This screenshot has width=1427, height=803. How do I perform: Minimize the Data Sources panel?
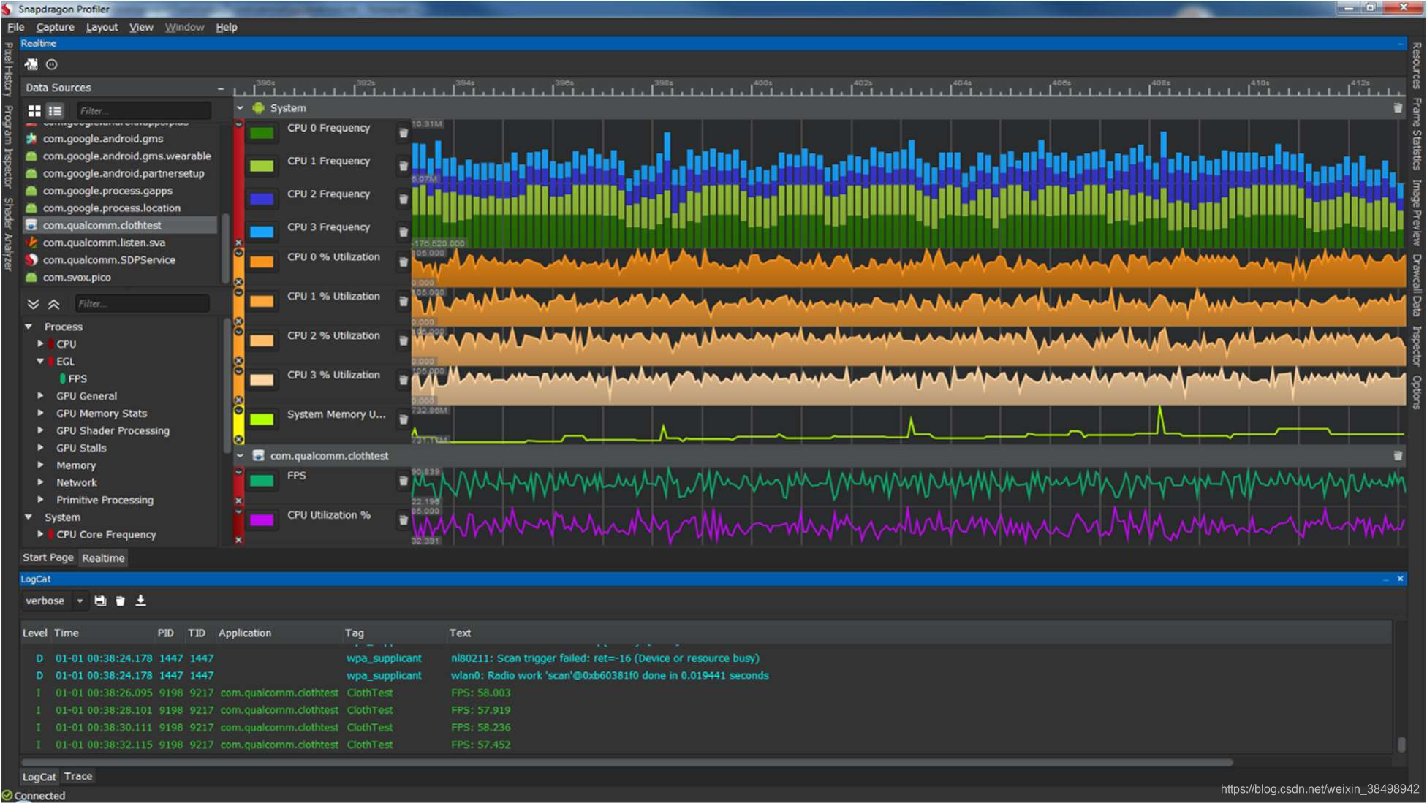(x=221, y=88)
